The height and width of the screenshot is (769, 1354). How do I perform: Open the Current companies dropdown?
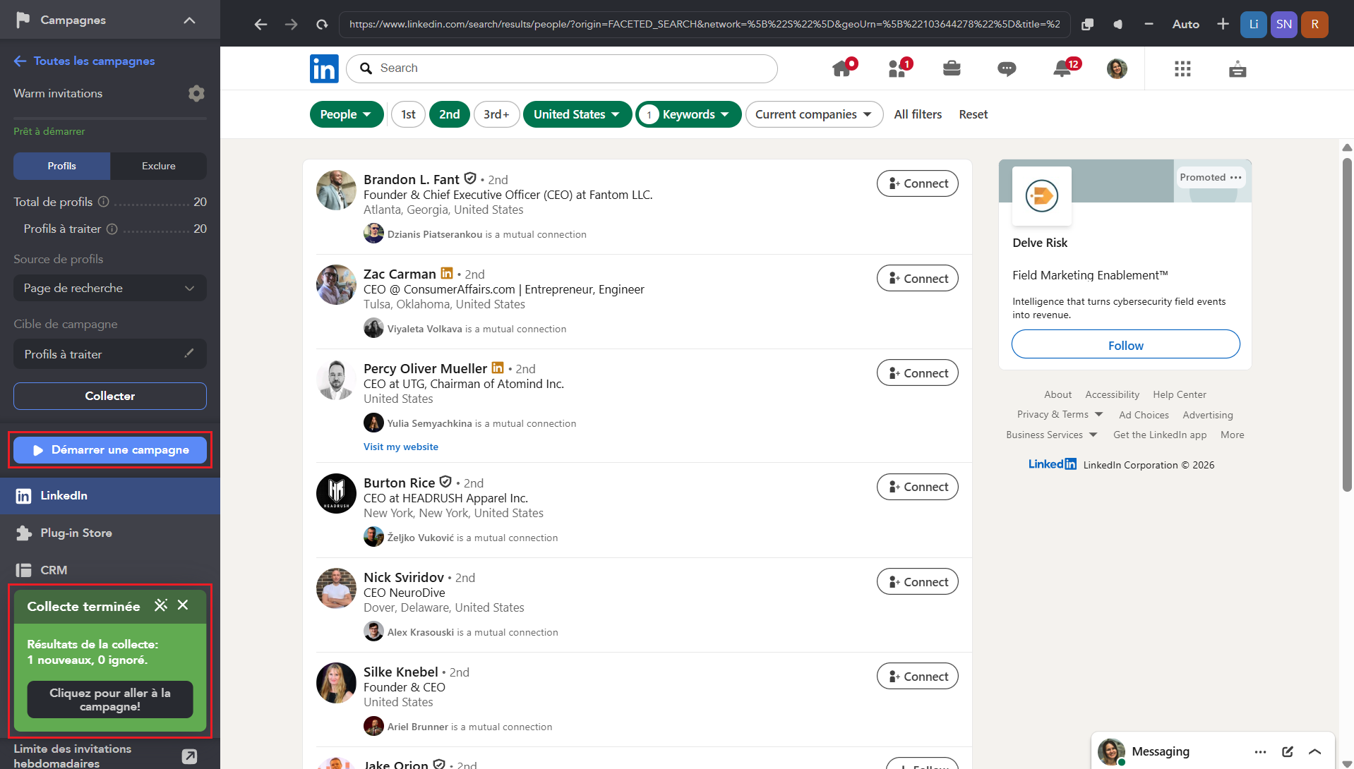[x=814, y=114]
